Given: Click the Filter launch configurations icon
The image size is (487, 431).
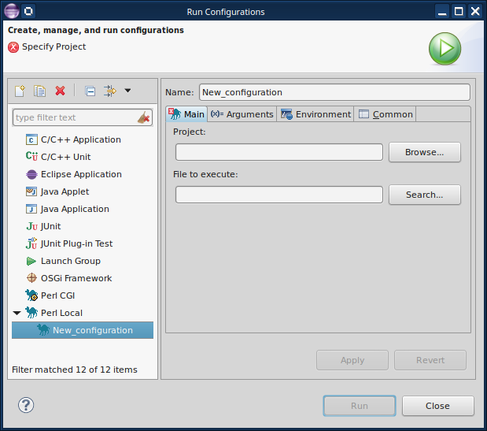Looking at the screenshot, I should point(110,91).
